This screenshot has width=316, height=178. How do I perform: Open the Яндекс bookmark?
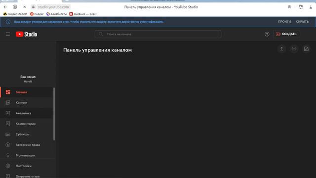37,14
